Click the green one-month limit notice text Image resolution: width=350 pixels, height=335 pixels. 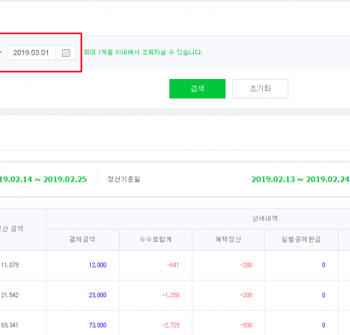click(x=143, y=52)
